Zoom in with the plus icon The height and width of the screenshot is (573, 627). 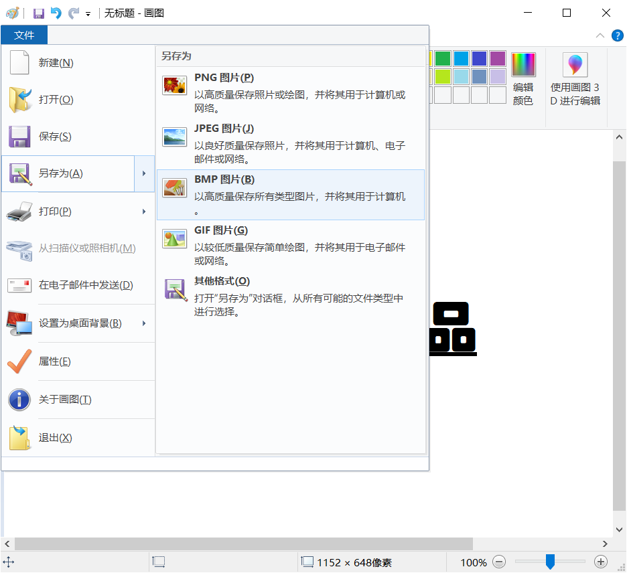tap(601, 562)
